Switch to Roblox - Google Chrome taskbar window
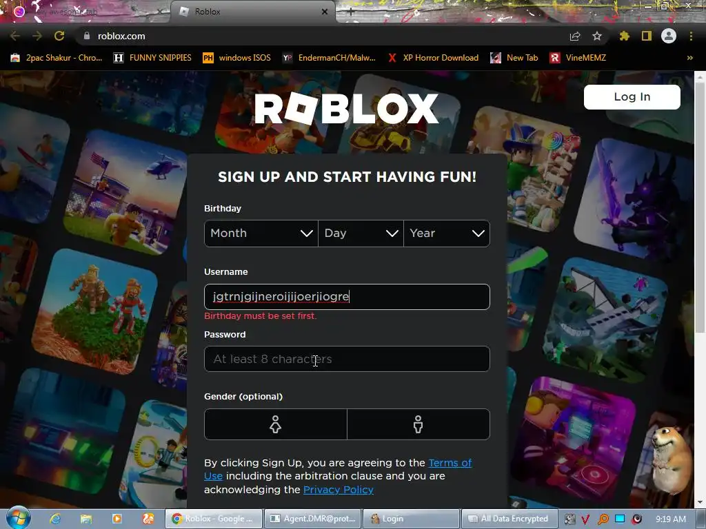The width and height of the screenshot is (706, 529). pyautogui.click(x=214, y=519)
